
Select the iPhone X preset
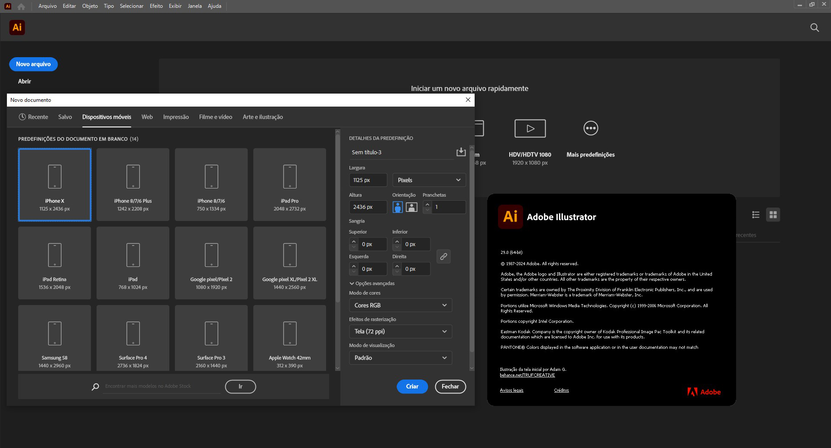pos(55,185)
